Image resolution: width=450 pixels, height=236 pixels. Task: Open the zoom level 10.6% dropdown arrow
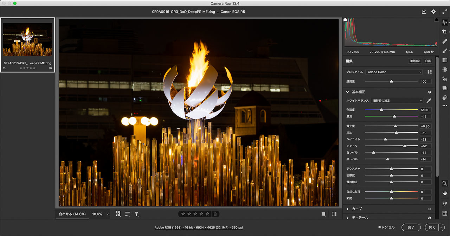tap(108, 214)
